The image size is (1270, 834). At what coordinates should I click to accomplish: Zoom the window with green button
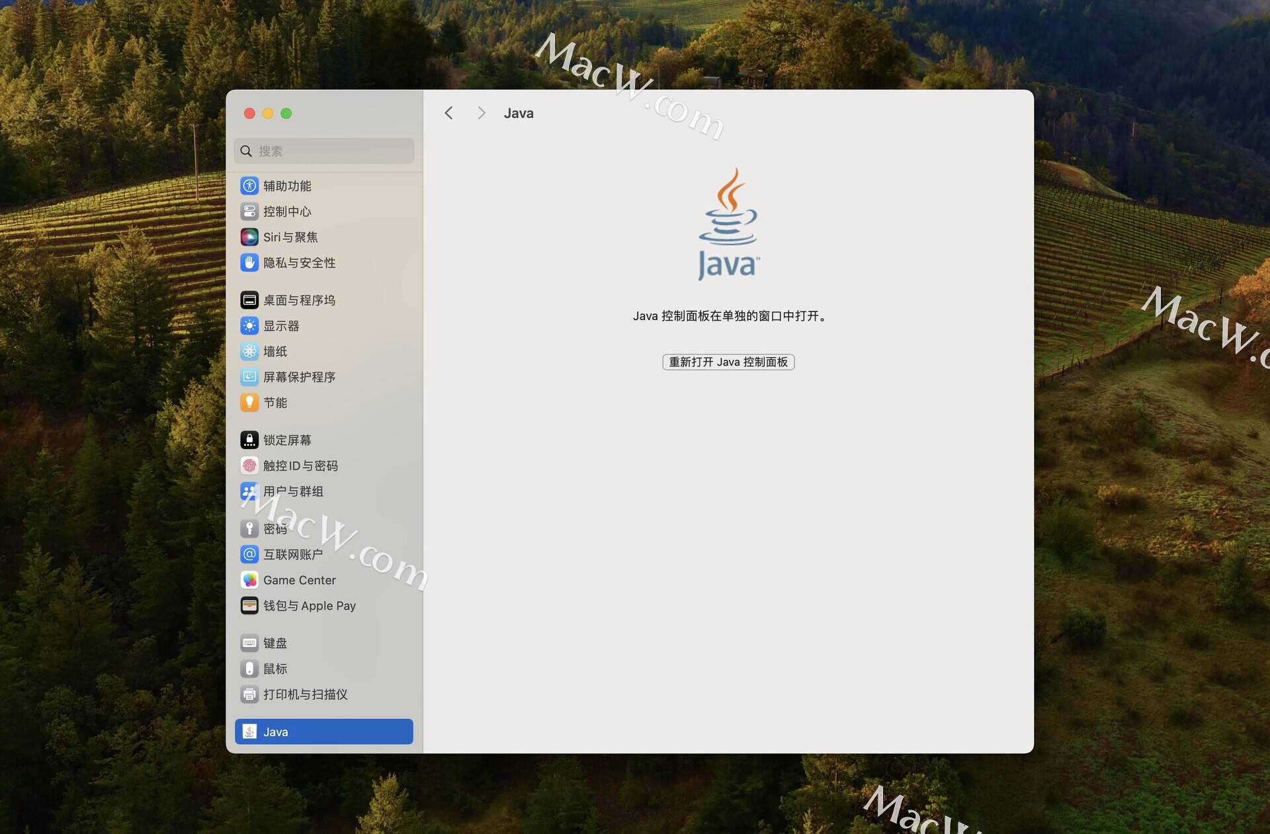[x=286, y=113]
